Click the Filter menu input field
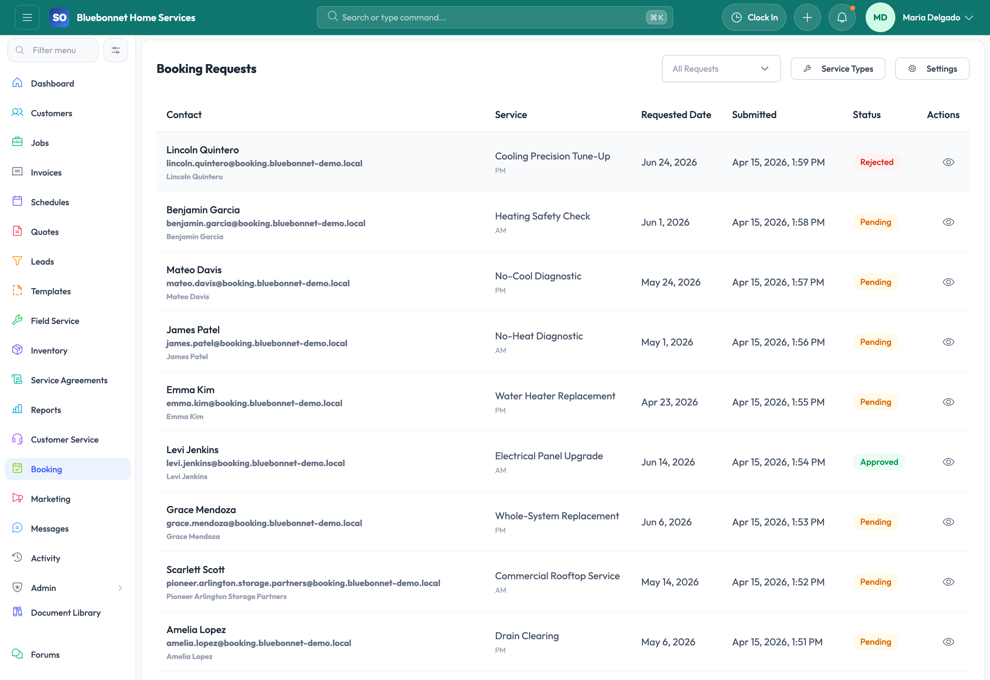Screen dimensions: 990x680 (53, 50)
